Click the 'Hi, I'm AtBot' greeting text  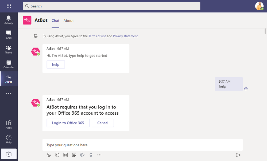(x=77, y=55)
